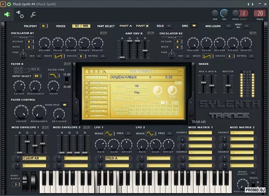Open the ARPEG effect page
The height and width of the screenshot is (196, 269).
(98, 83)
